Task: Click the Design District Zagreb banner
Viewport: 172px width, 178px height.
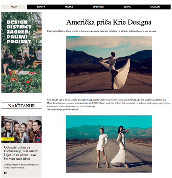Action: (21, 53)
